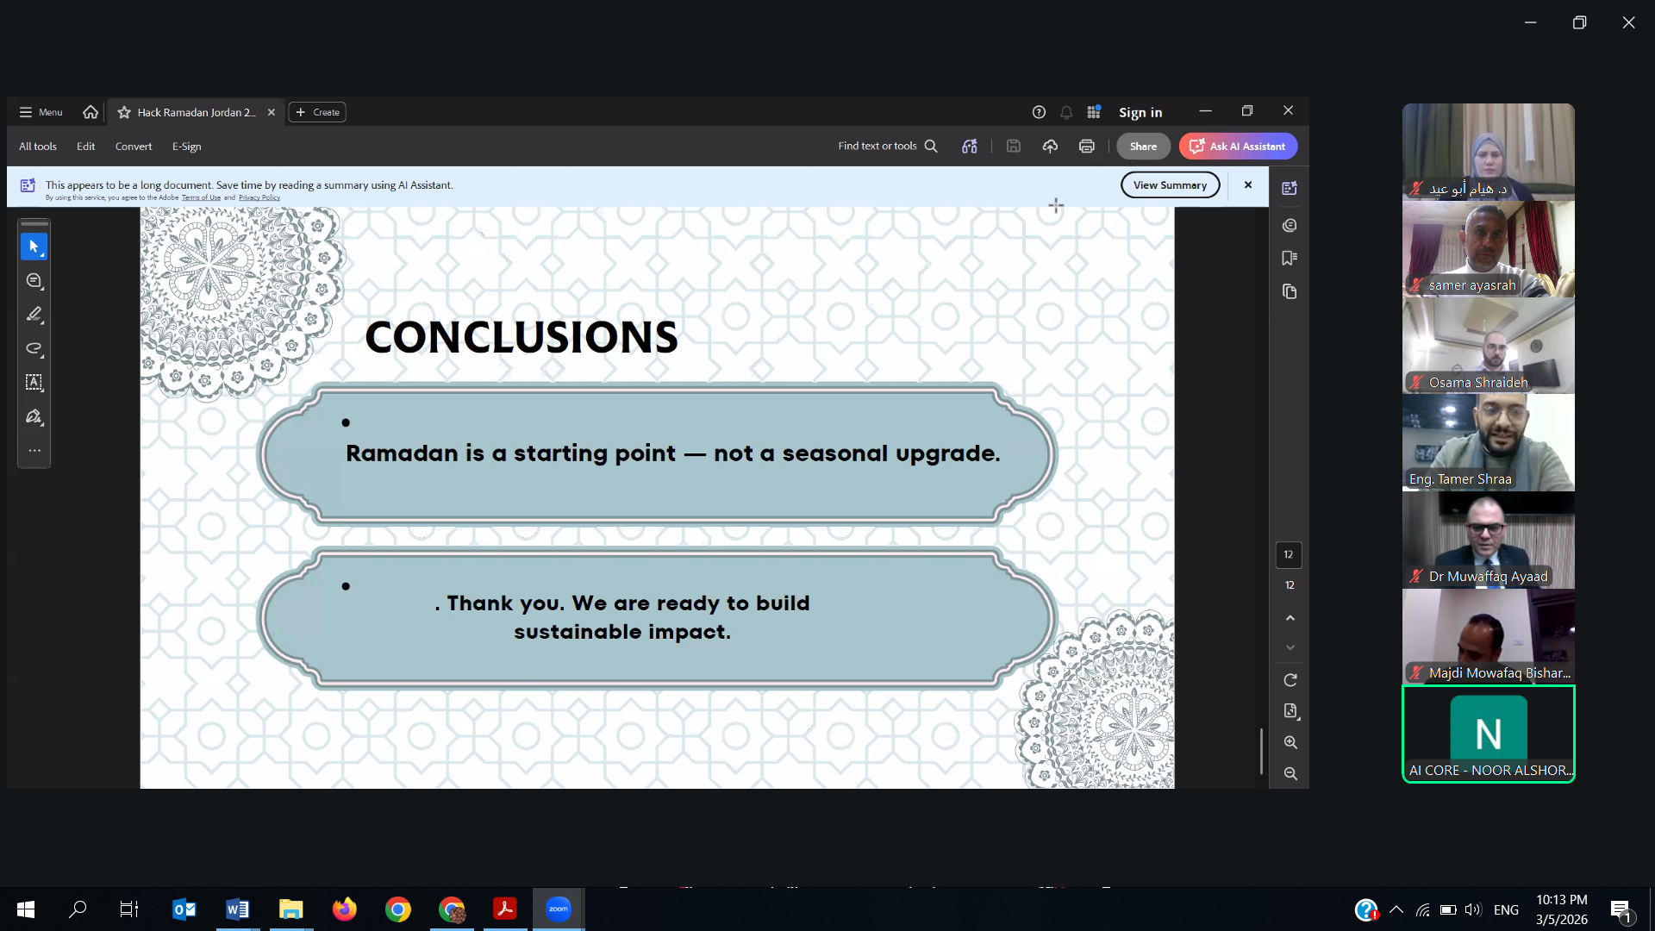Expand more tools with three dots
1655x931 pixels.
point(34,450)
